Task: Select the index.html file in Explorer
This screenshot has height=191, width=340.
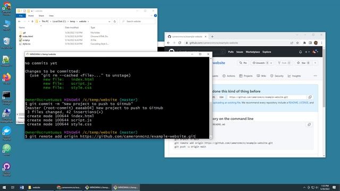Action: (28, 37)
